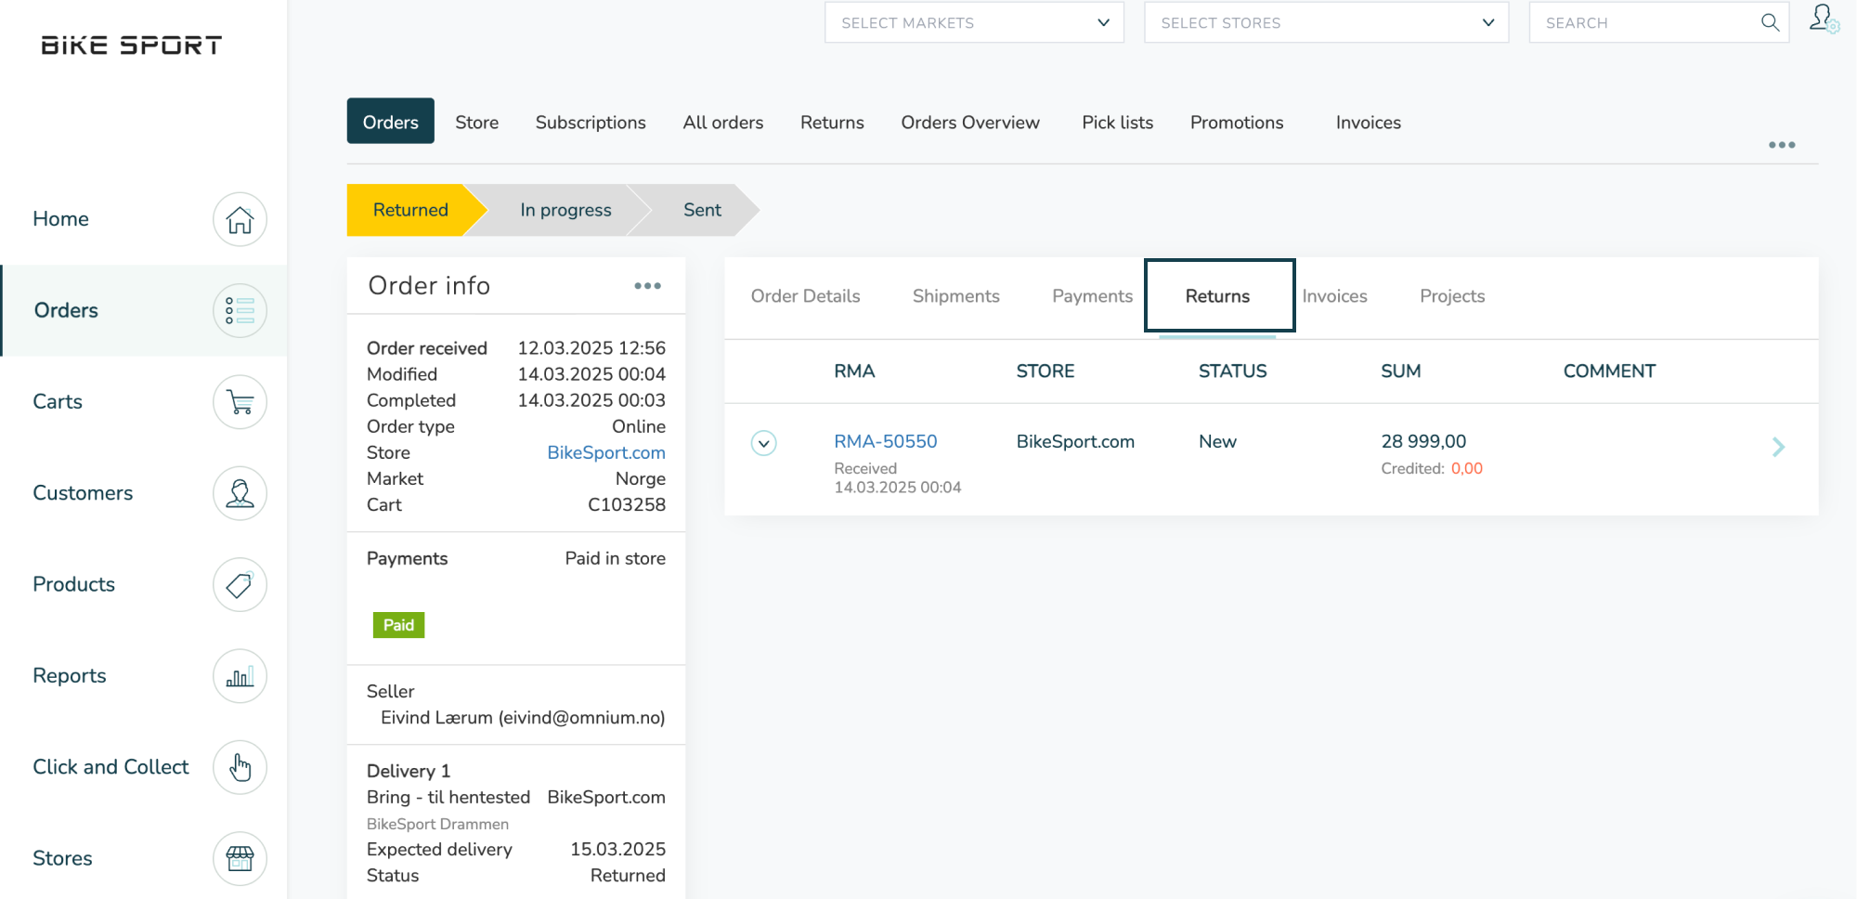
Task: Open the BikeSport.com store link in Order info
Action: [x=605, y=452]
